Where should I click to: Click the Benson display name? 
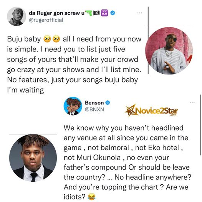[x=94, y=103]
